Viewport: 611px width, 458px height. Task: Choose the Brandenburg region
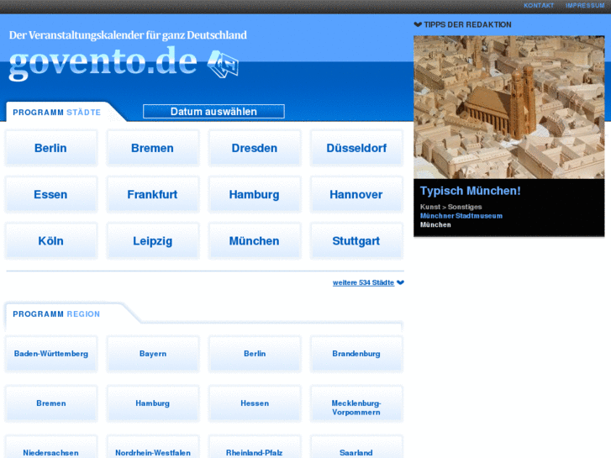tap(356, 354)
